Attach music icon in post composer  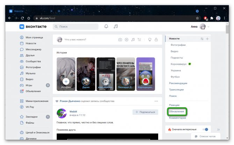133,39
